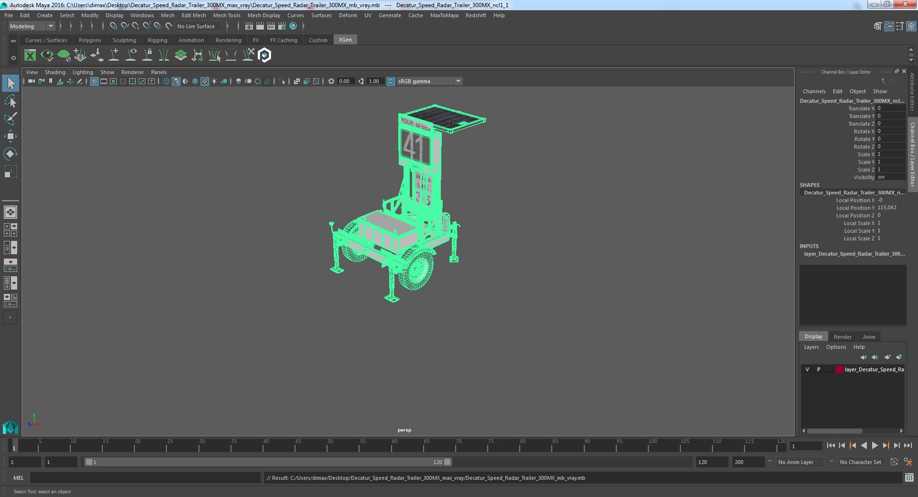
Task: Toggle the P playback box of layer
Action: 818,369
